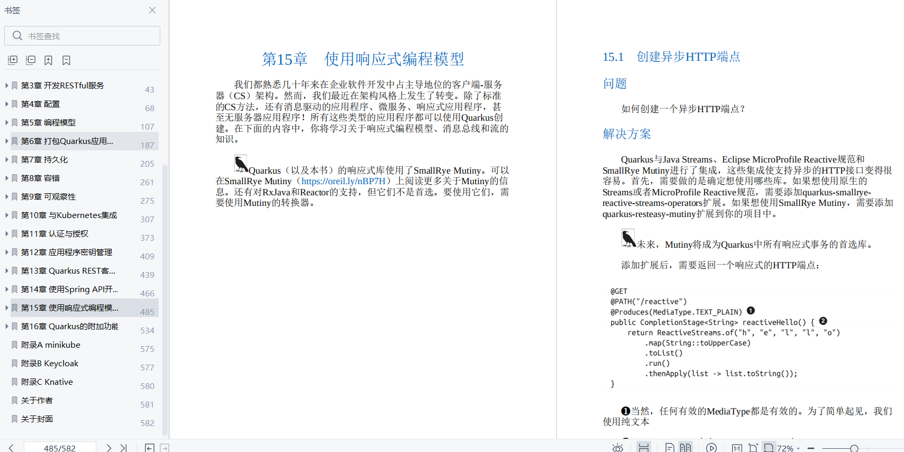Click callout marker 1 after @Produces line

751,311
